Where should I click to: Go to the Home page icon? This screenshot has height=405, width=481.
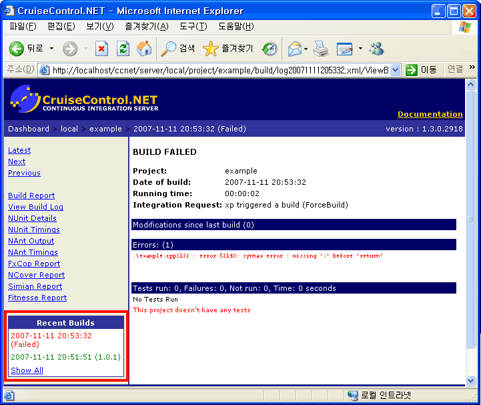144,49
